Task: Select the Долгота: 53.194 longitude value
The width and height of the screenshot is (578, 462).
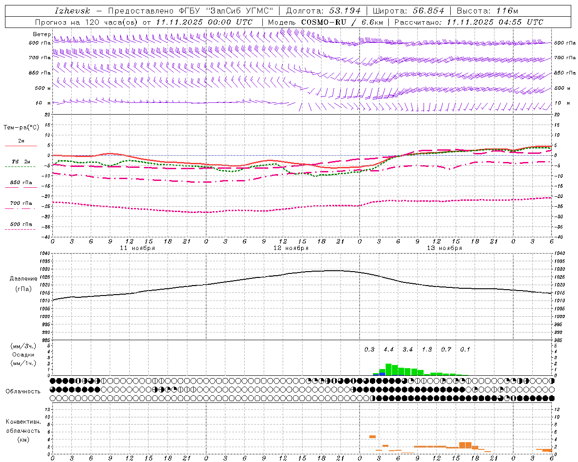Action: (x=323, y=11)
